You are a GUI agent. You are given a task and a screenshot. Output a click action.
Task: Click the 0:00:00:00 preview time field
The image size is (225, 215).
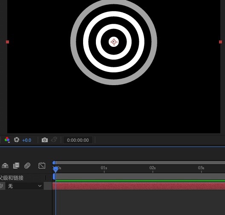click(x=78, y=140)
